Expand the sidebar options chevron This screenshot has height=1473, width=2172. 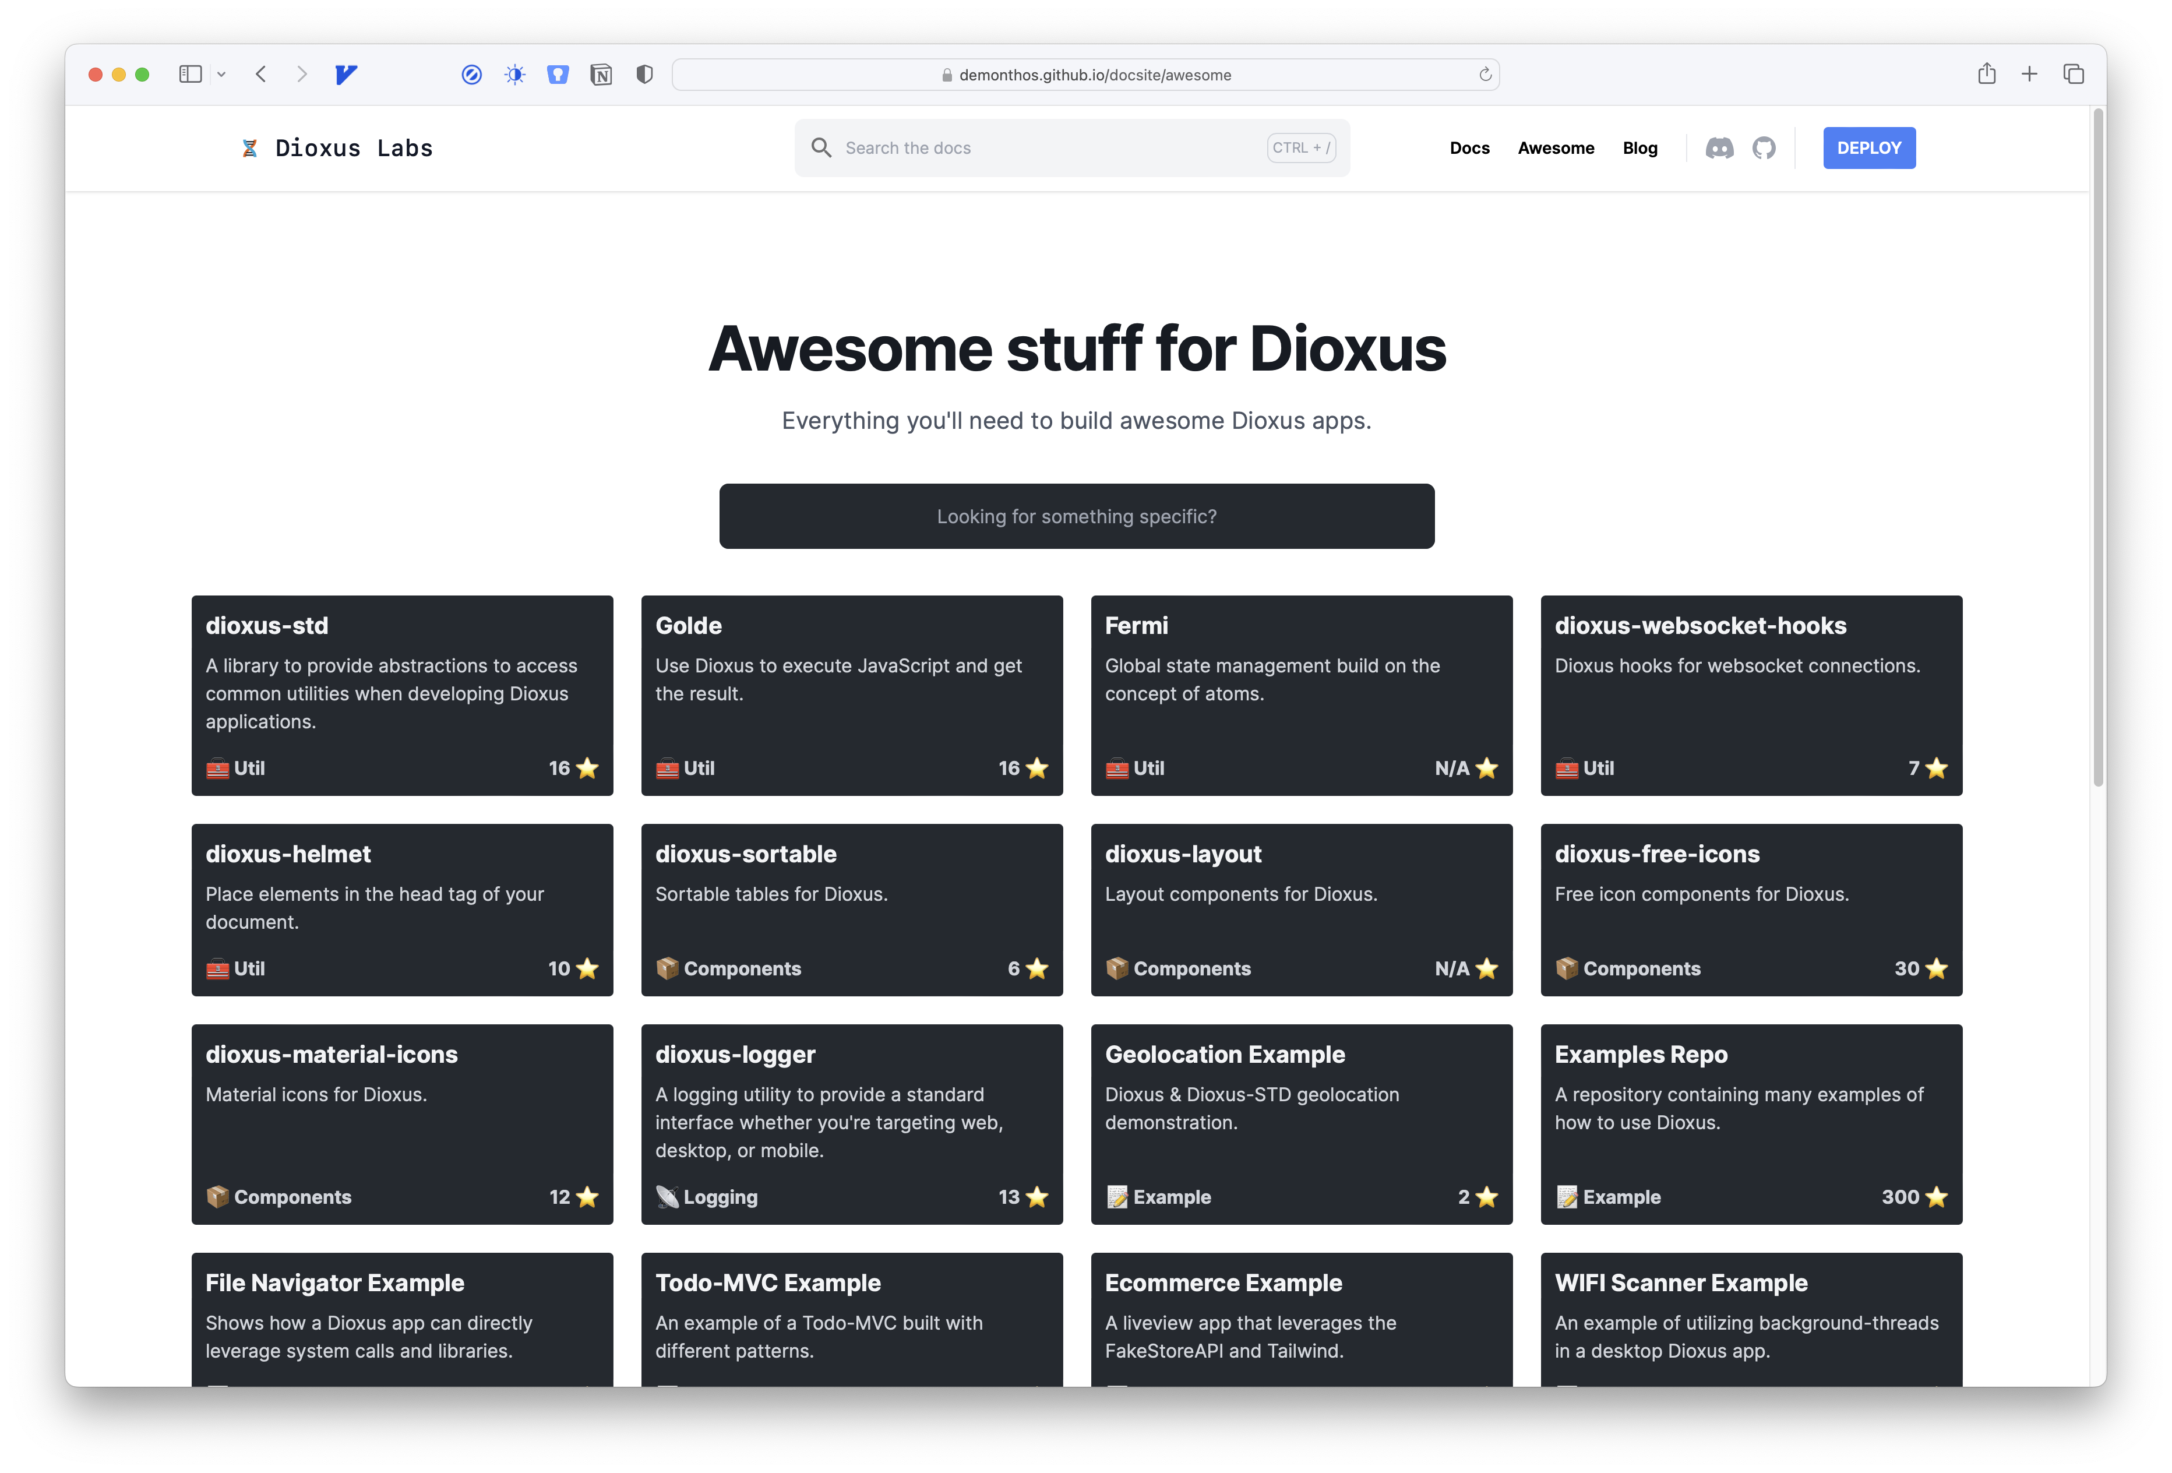pyautogui.click(x=221, y=74)
